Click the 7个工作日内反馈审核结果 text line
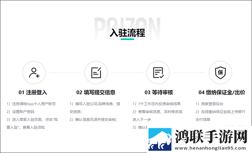The height and width of the screenshot is (153, 252). (157, 104)
